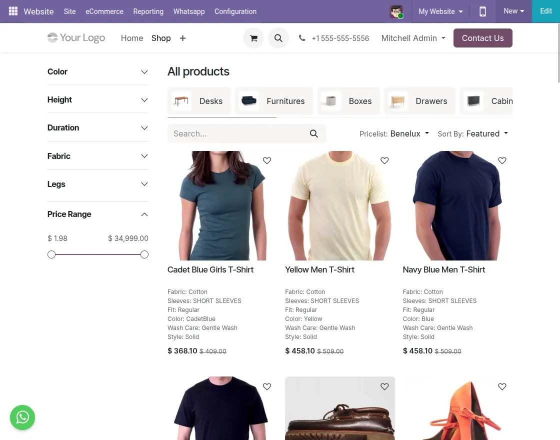Image resolution: width=560 pixels, height=440 pixels.
Task: Open the Yellow Men T-Shirt product link
Action: [x=319, y=269]
